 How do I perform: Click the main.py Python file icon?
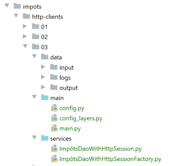[55, 128]
